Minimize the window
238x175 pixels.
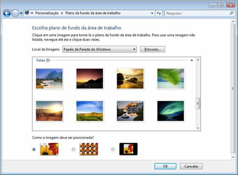[x=213, y=5]
